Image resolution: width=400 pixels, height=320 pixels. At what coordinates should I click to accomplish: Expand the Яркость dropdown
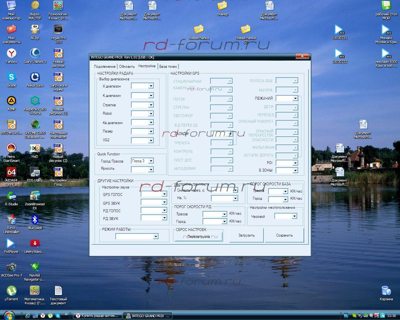[x=151, y=169]
